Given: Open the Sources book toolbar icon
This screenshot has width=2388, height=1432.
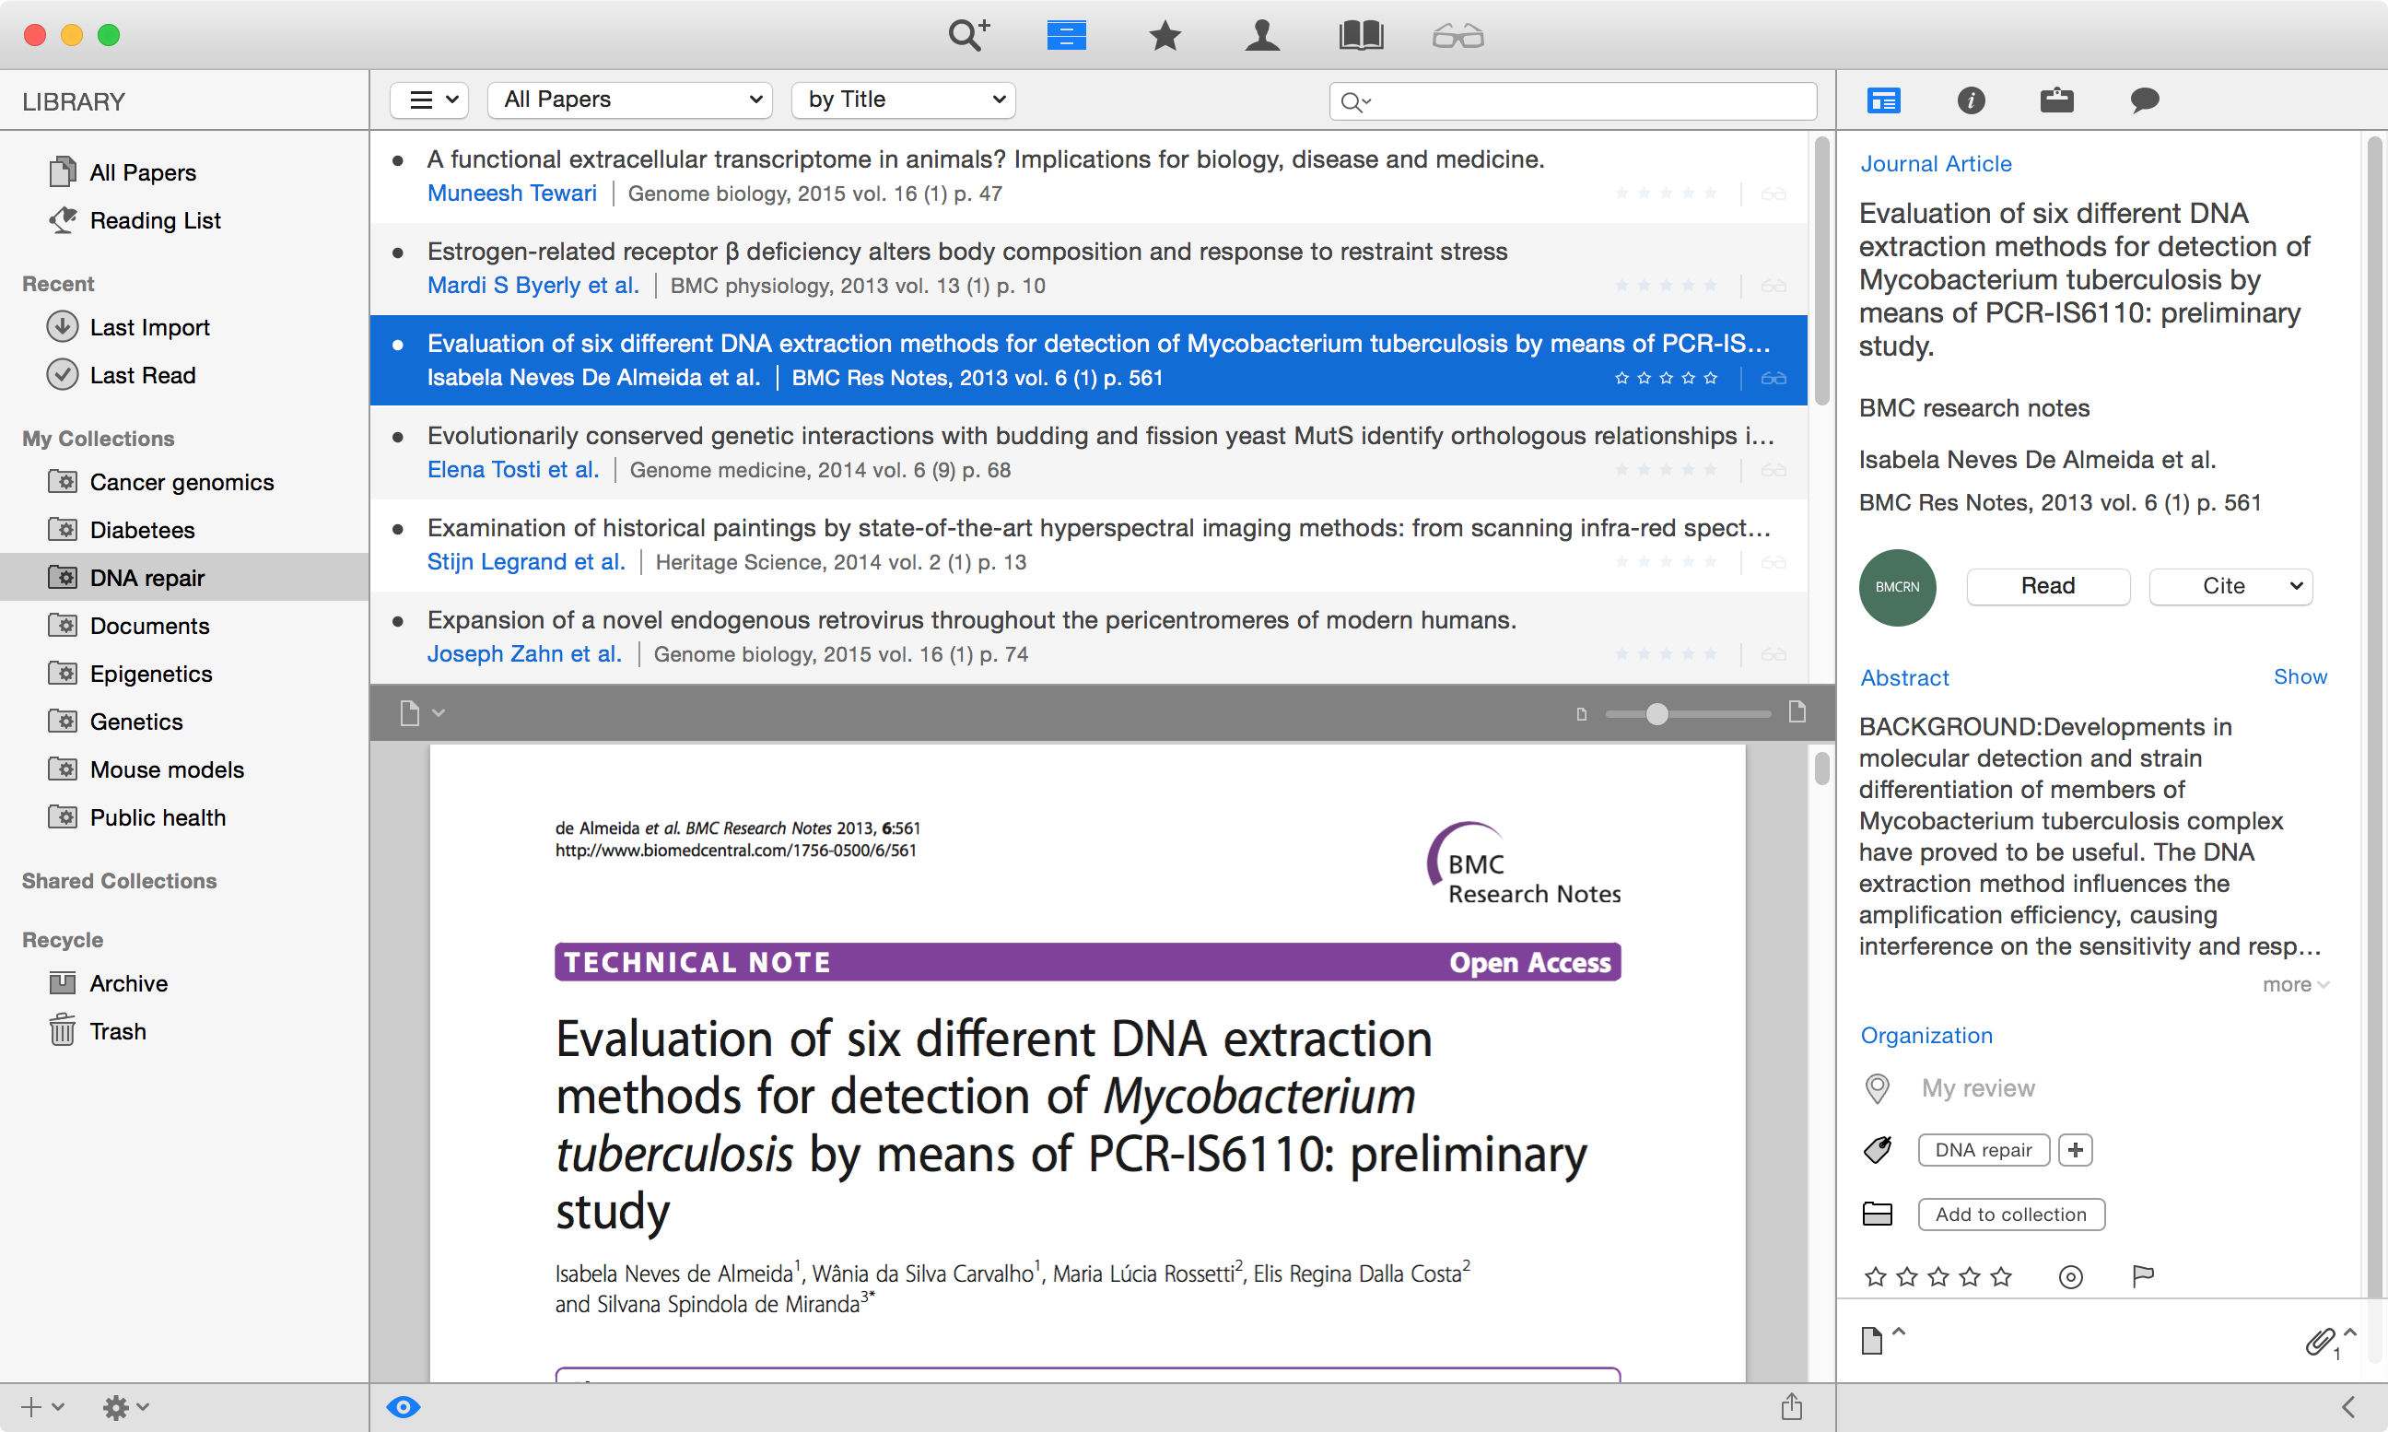Looking at the screenshot, I should click(1361, 36).
